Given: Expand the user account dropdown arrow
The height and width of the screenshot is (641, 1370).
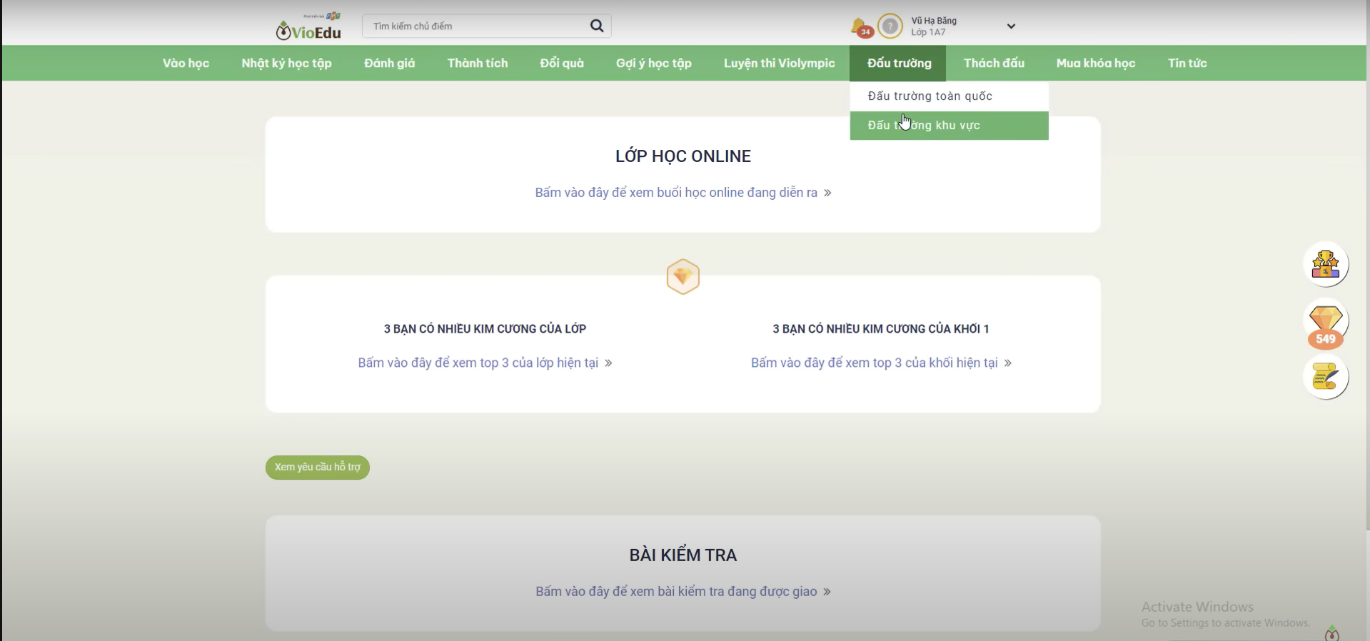Looking at the screenshot, I should 1011,26.
